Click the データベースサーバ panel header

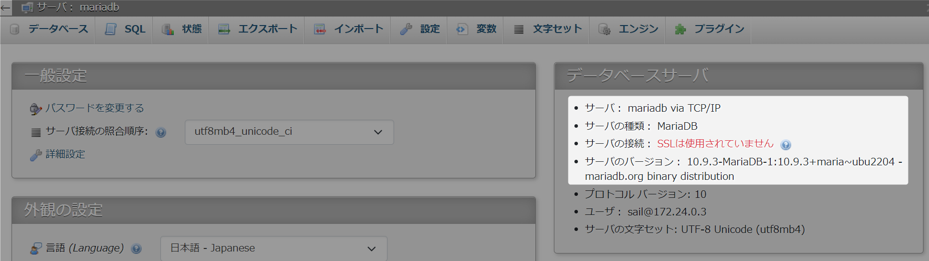(x=739, y=76)
